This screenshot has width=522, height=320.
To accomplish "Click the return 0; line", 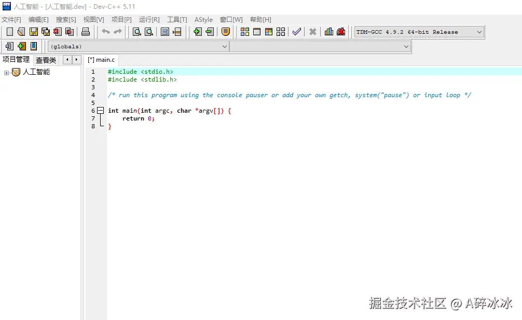I will 138,118.
